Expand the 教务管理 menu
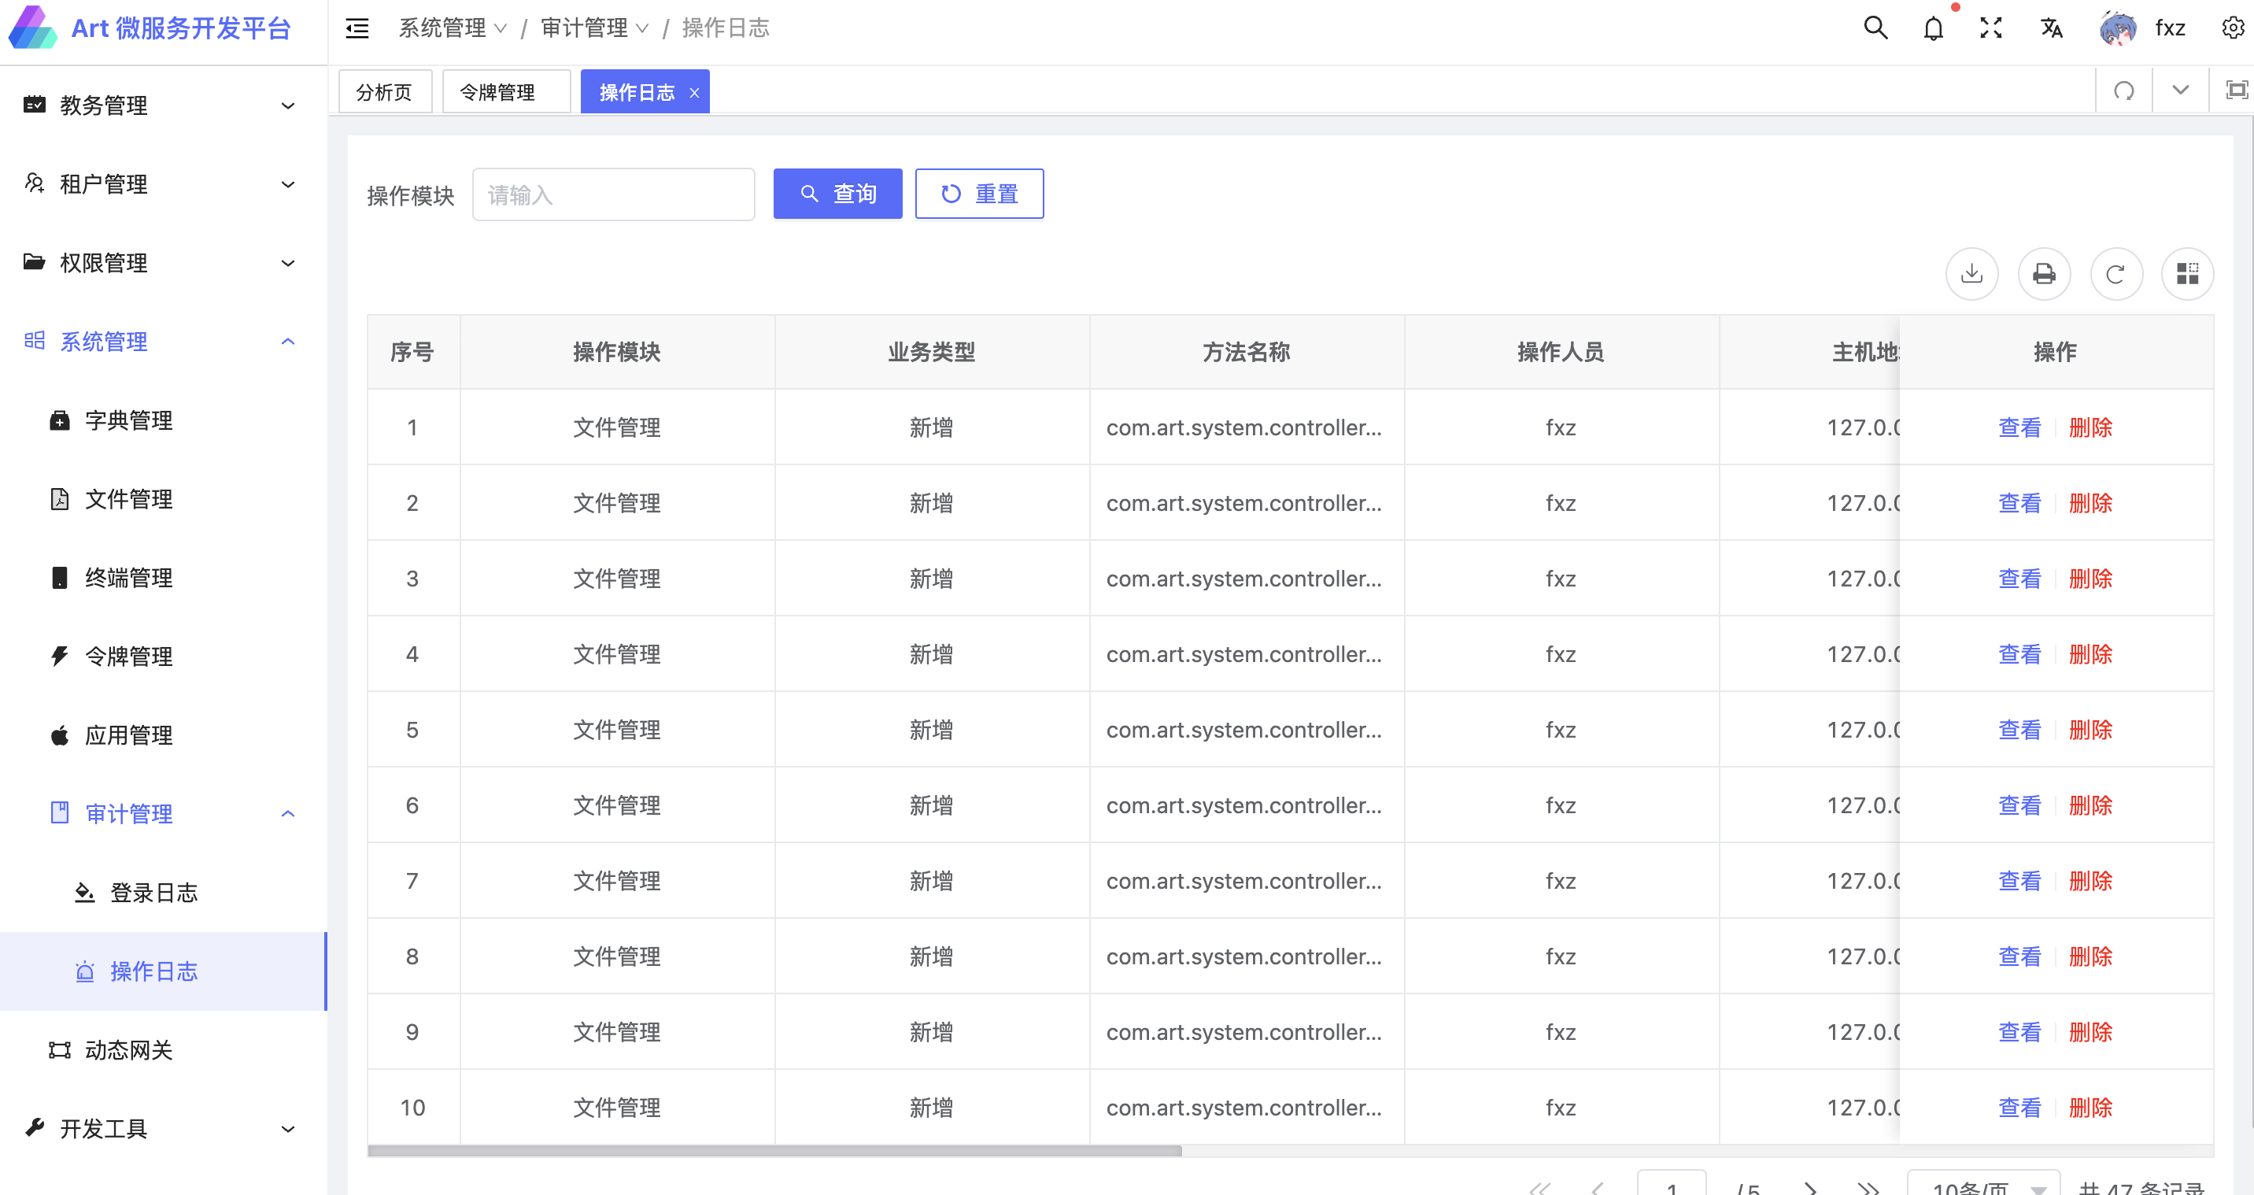The height and width of the screenshot is (1195, 2254). pos(163,106)
